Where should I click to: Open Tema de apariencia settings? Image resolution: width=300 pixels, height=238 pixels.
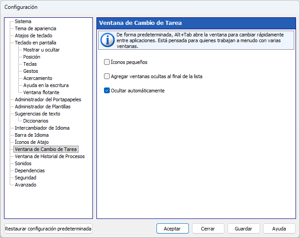coord(36,28)
